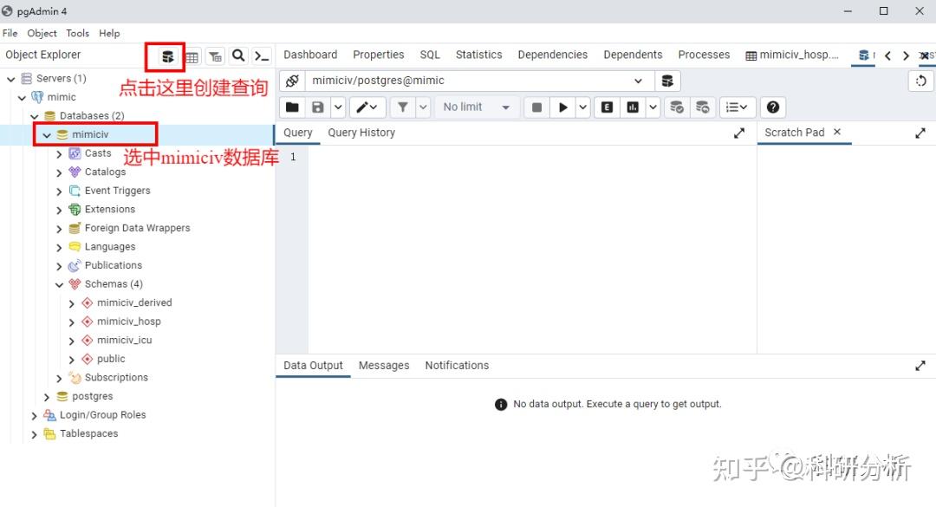Select the Extensions tree item

tap(110, 210)
